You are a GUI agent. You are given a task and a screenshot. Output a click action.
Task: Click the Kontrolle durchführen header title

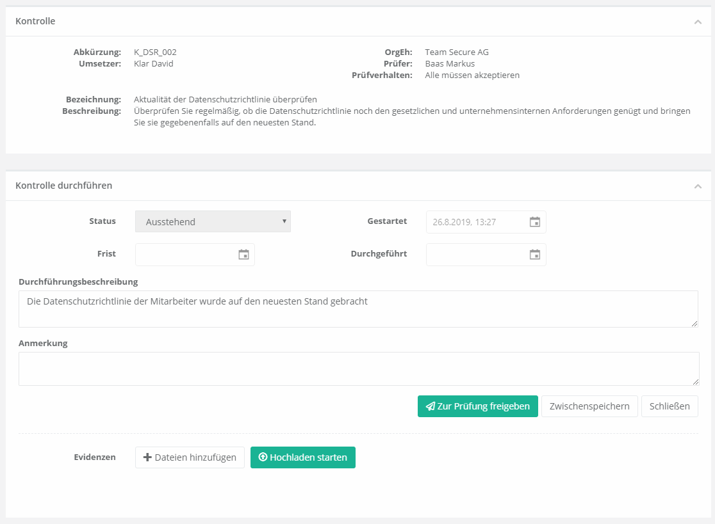[63, 186]
